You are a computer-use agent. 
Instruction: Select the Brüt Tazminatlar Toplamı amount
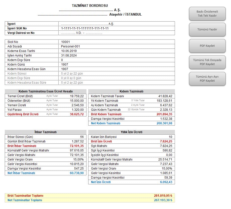(x=163, y=196)
